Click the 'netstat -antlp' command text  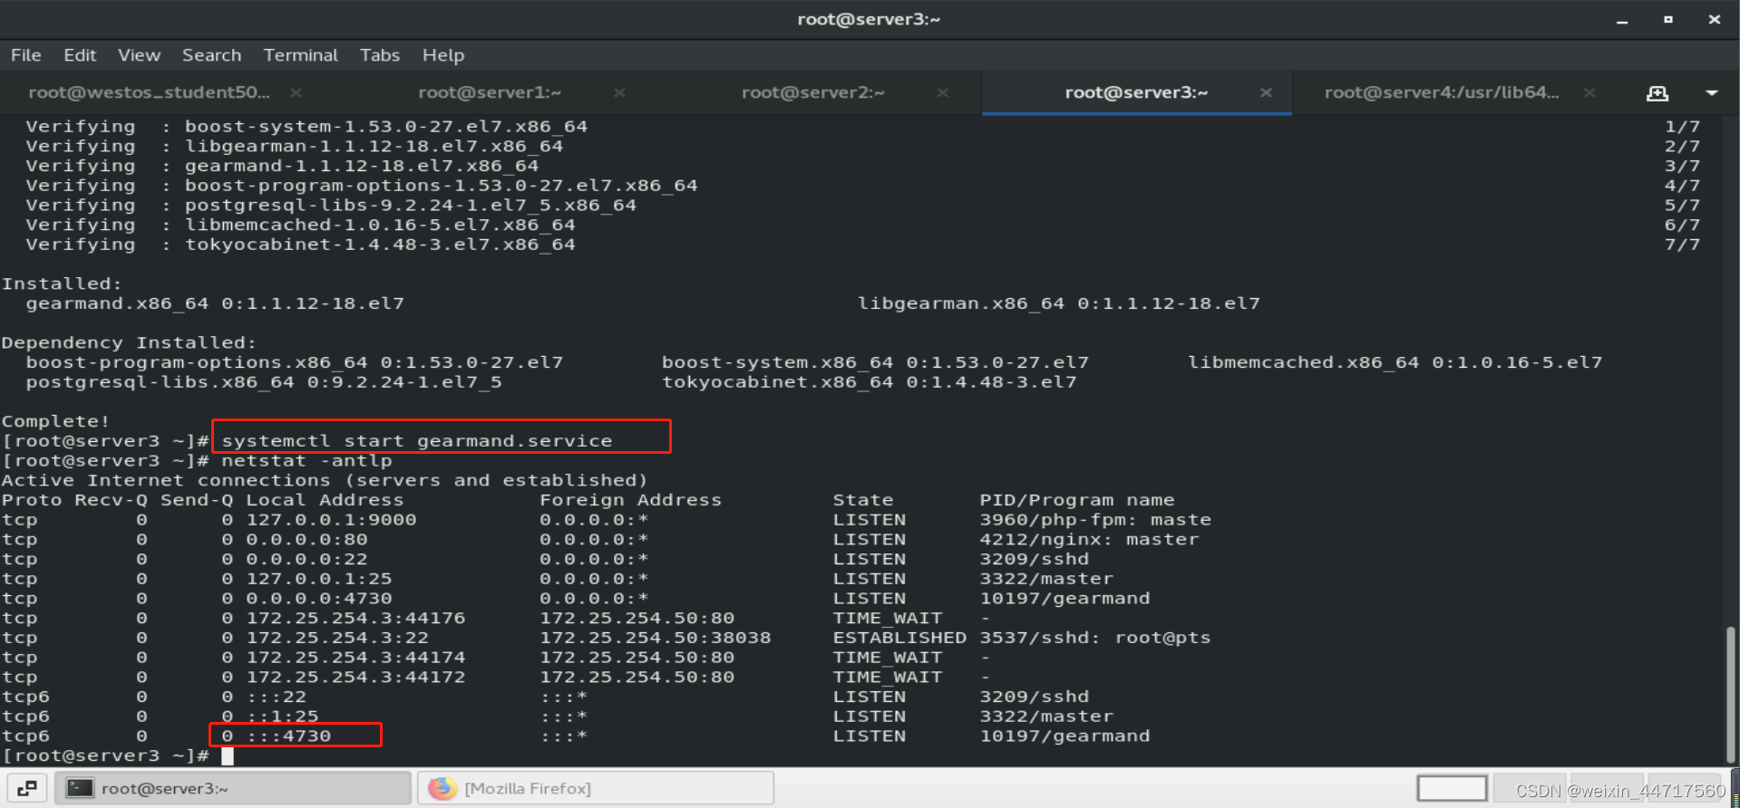[306, 461]
